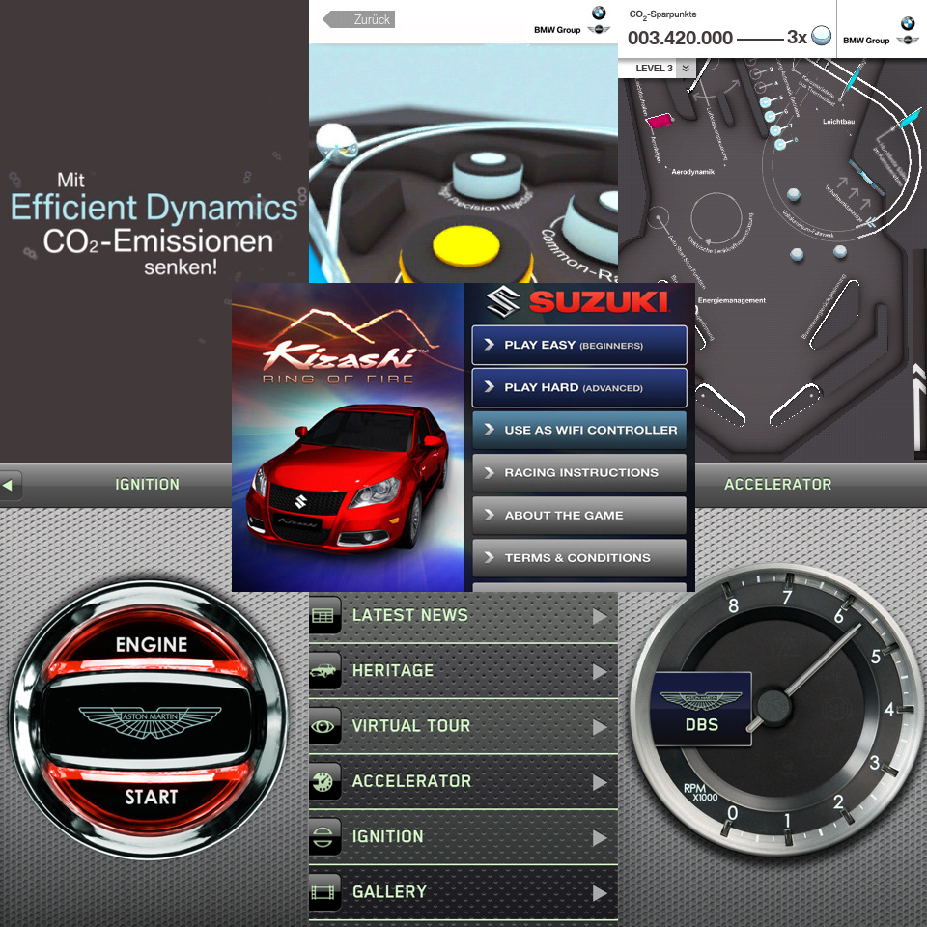Start Play Easy (Beginners) mode

[x=579, y=345]
